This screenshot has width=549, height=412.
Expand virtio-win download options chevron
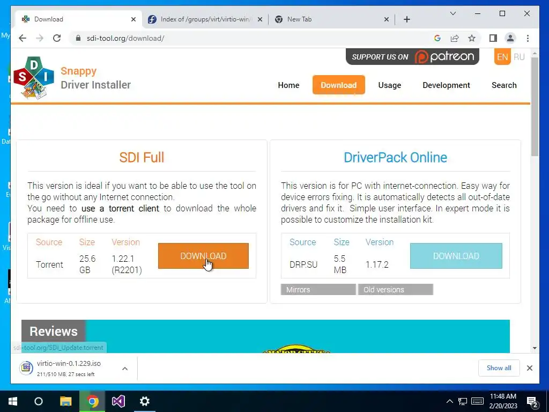coord(124,368)
